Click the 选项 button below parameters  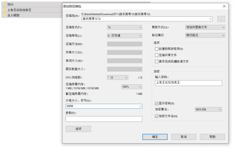[x=78, y=129]
